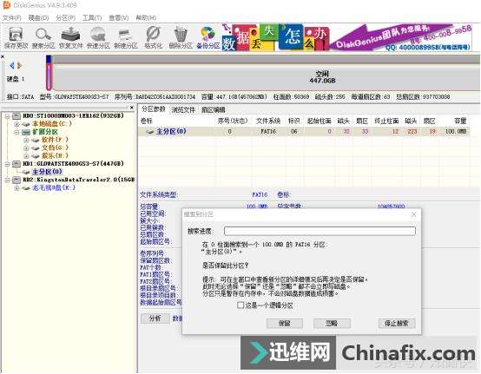Screen dimensions: 481x374
Task: Select 扩展分区 in the disk tree
Action: point(45,132)
